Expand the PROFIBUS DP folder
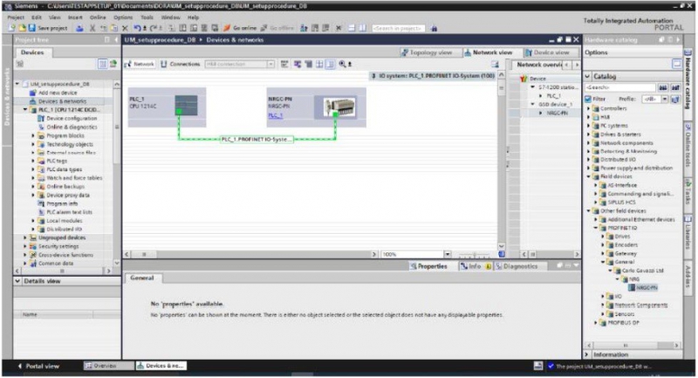Image resolution: width=698 pixels, height=378 pixels. click(x=596, y=323)
